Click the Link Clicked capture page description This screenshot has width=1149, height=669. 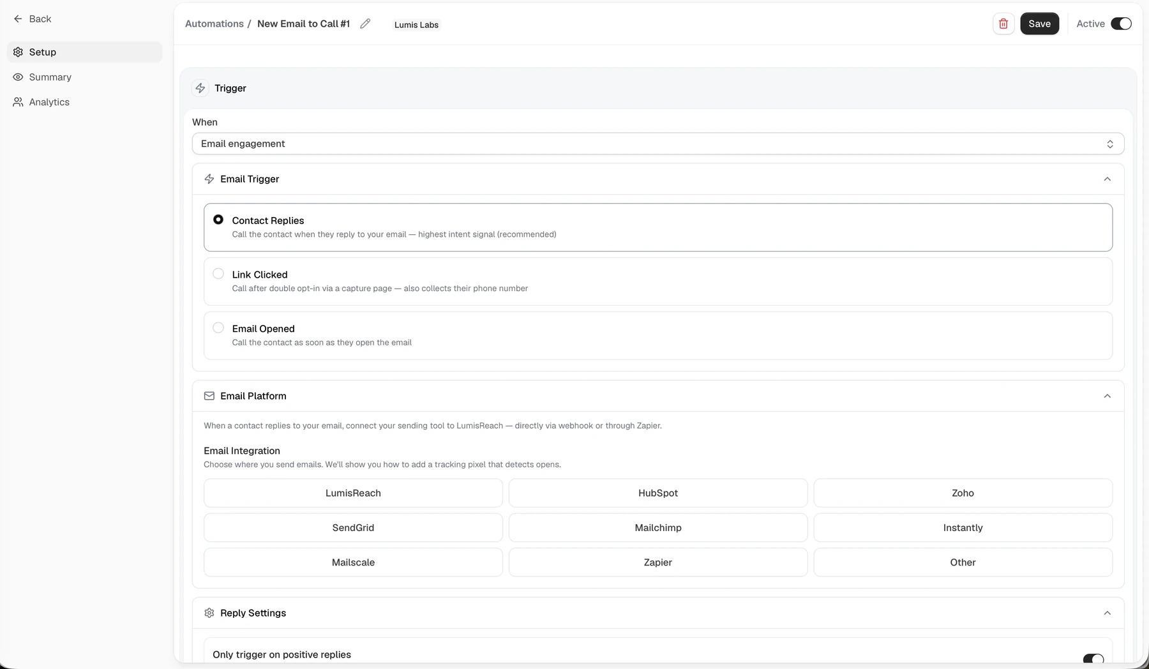coord(380,289)
